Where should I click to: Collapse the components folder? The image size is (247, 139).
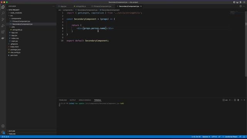[x=16, y=19]
